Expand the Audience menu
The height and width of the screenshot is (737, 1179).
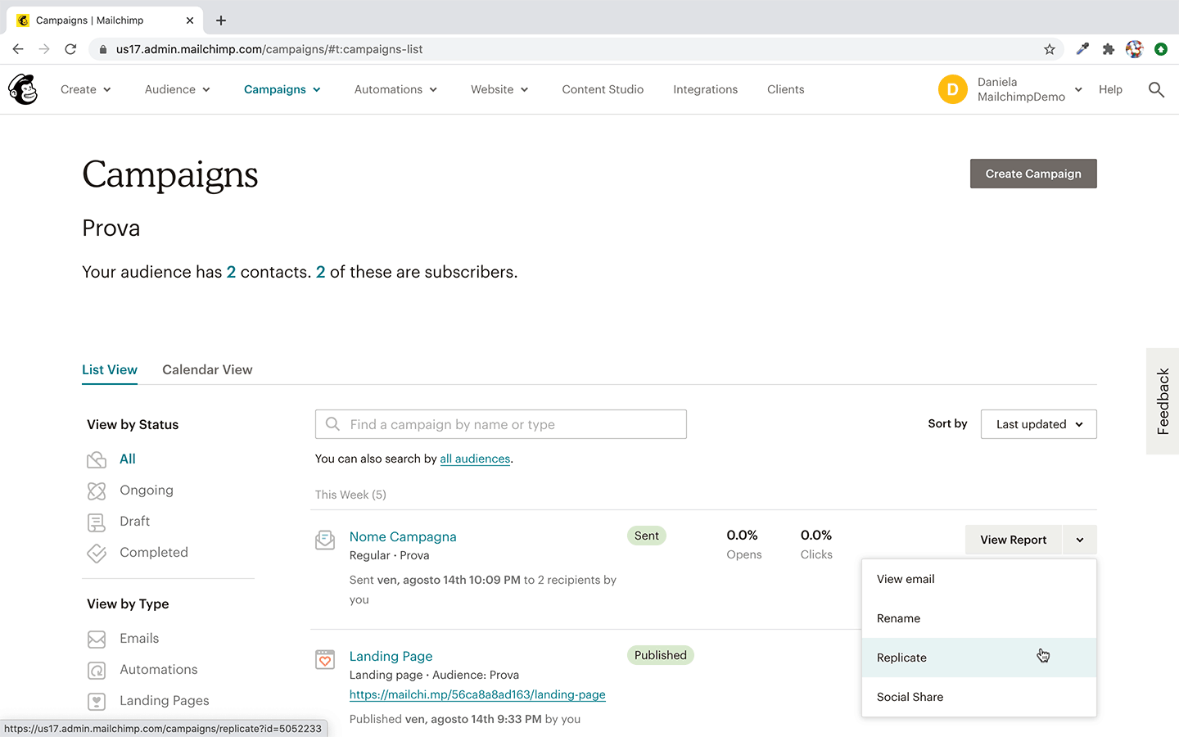[177, 89]
